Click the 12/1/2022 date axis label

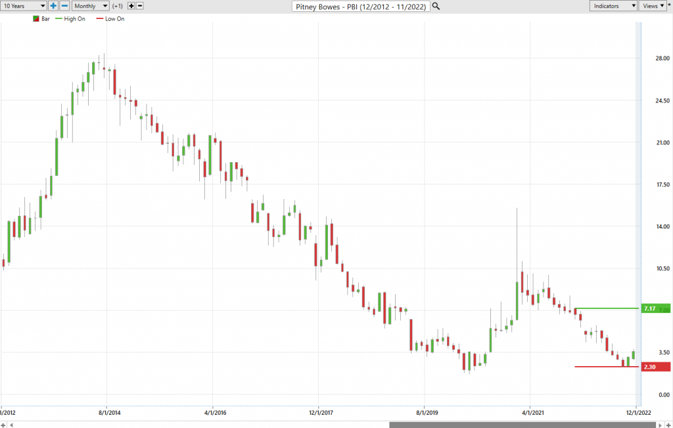click(638, 412)
